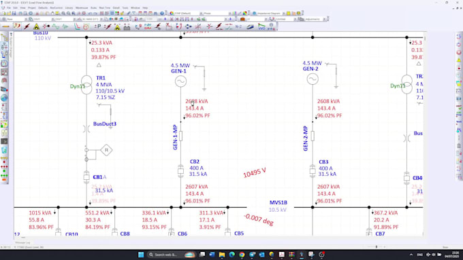This screenshot has height=260, width=463.
Task: Open Microsoft Edge from the taskbar
Action: (231, 255)
